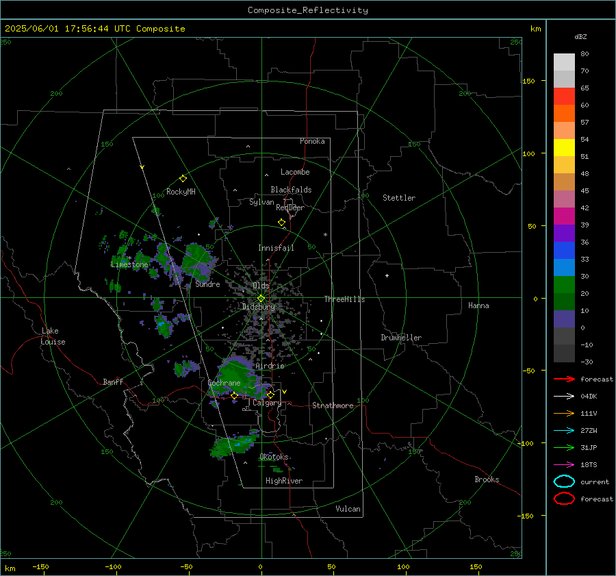This screenshot has height=576, width=616.
Task: Click the Sylvan label on map
Action: 261,203
